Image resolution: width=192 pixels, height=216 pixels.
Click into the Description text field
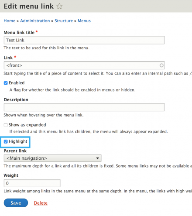point(84,107)
